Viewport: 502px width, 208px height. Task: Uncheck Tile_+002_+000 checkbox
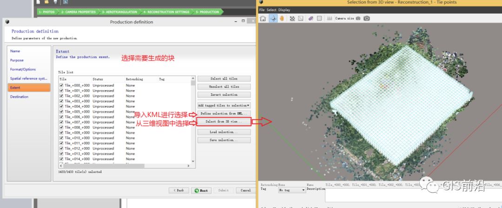[x=61, y=96]
